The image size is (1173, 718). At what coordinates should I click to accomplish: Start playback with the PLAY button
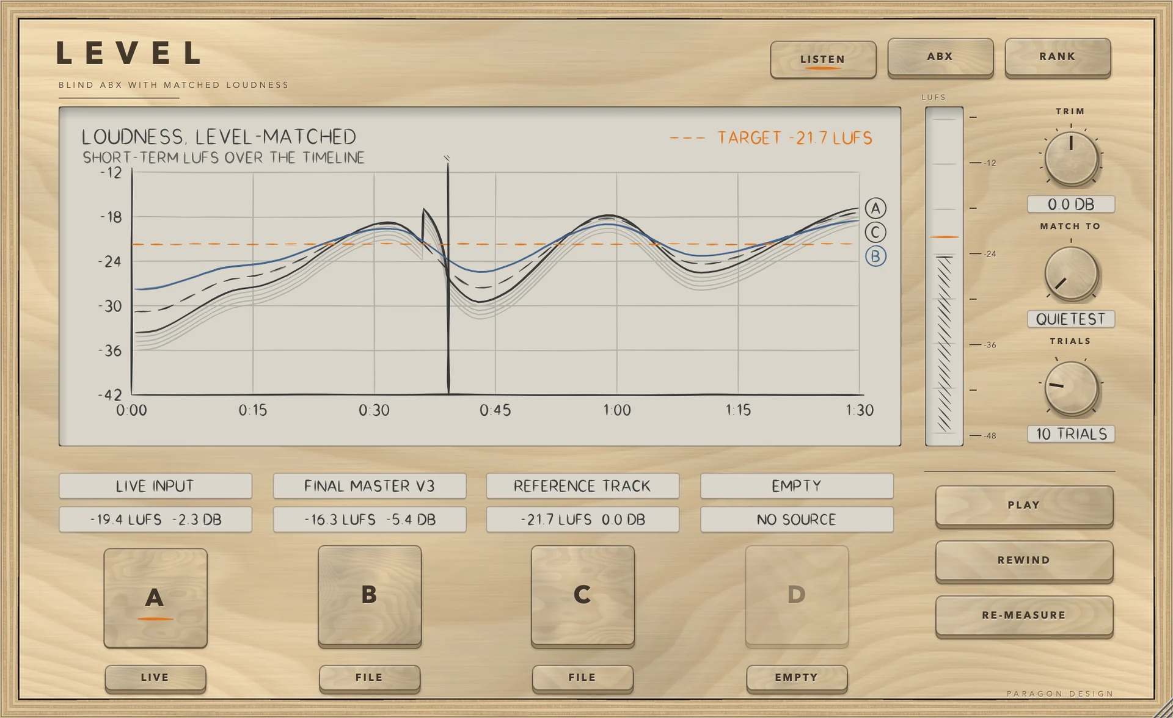click(1024, 506)
